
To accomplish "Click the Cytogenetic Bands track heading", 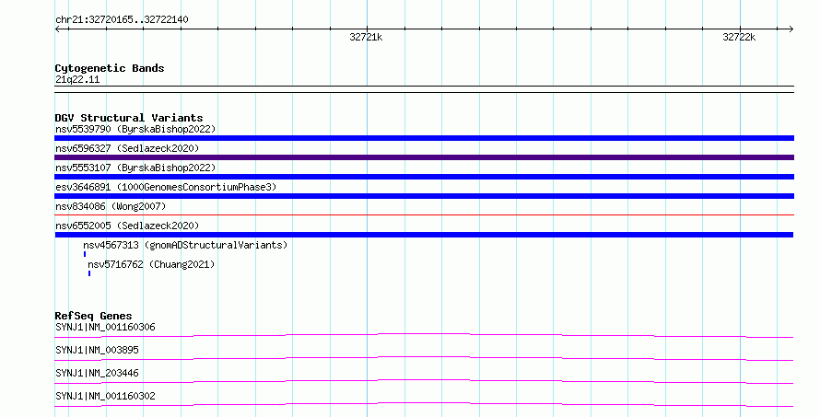I will point(110,68).
